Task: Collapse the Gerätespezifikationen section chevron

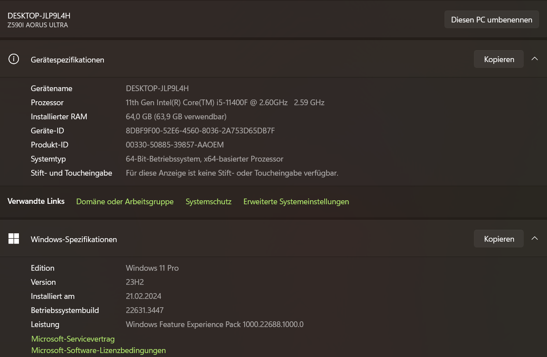Action: 535,59
